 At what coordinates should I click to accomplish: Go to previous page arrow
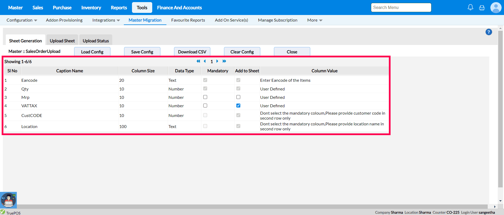point(205,61)
